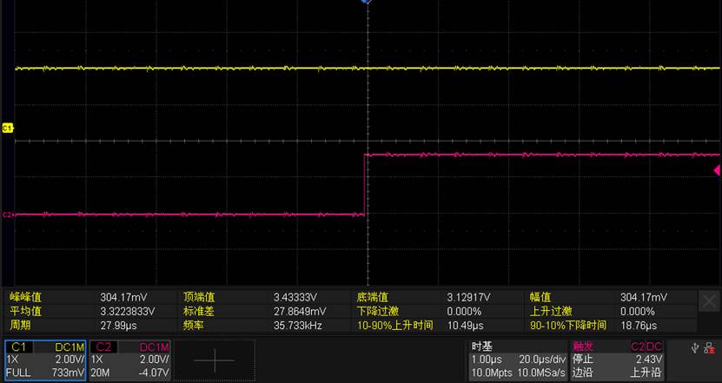Click C2 20M bandwidth limit label
Viewport: 722px width, 383px height.
point(101,373)
